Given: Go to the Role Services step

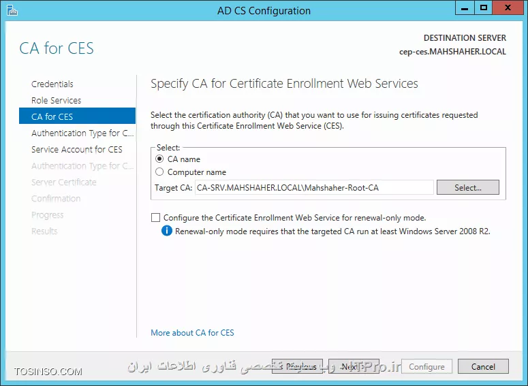Looking at the screenshot, I should 57,100.
